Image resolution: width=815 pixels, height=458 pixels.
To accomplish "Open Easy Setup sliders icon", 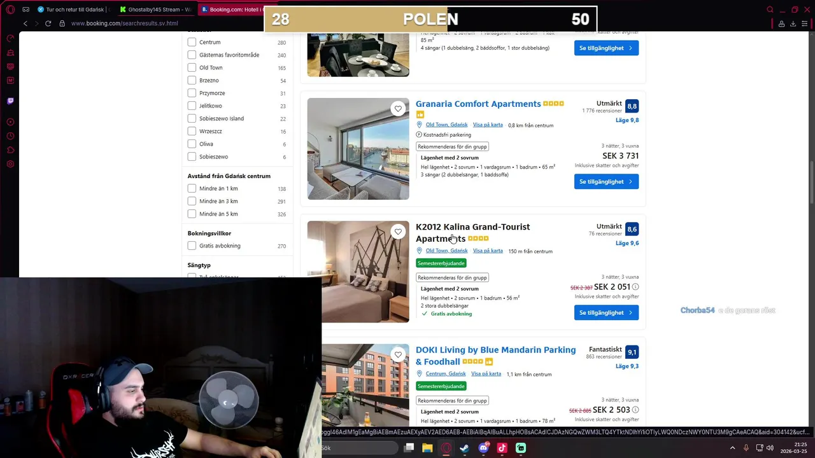I will pos(805,24).
